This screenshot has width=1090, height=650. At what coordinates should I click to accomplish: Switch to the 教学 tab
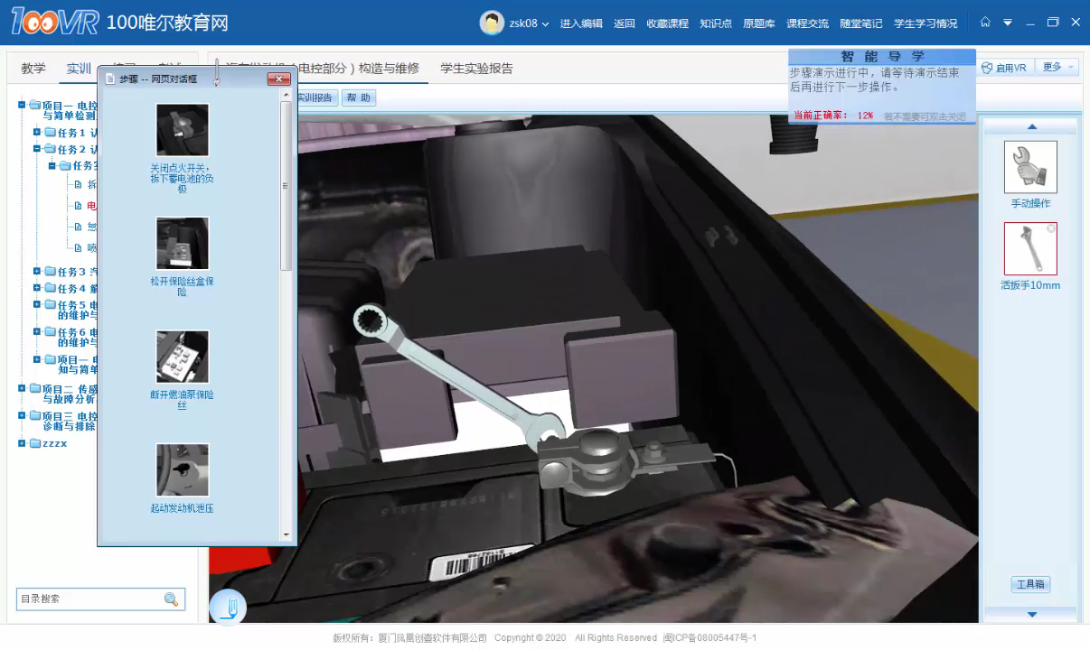click(33, 69)
